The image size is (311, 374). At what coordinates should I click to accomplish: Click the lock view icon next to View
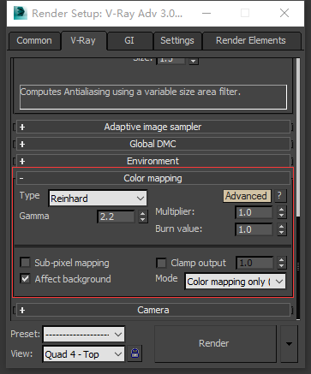point(135,353)
